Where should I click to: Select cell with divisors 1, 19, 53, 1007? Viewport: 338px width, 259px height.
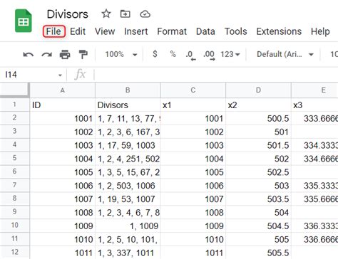[x=128, y=199]
